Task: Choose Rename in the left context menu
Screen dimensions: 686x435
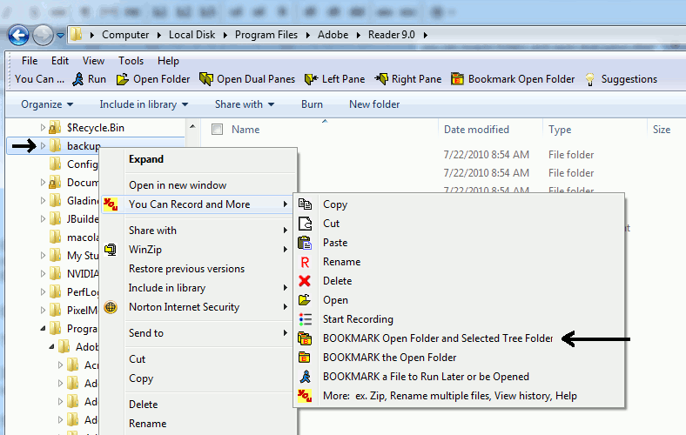Action: click(x=148, y=424)
